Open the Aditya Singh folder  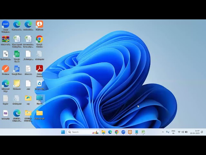39,113
